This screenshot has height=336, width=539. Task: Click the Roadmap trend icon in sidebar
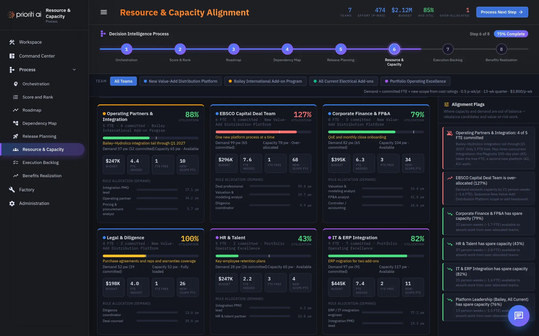[16, 110]
